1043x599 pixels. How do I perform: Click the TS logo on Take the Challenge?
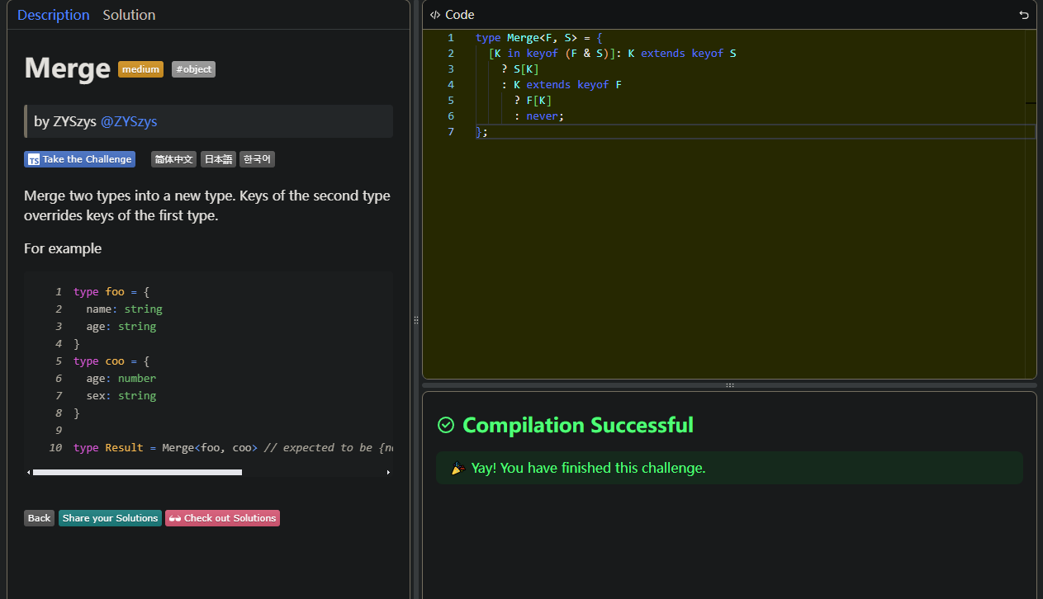(x=34, y=160)
